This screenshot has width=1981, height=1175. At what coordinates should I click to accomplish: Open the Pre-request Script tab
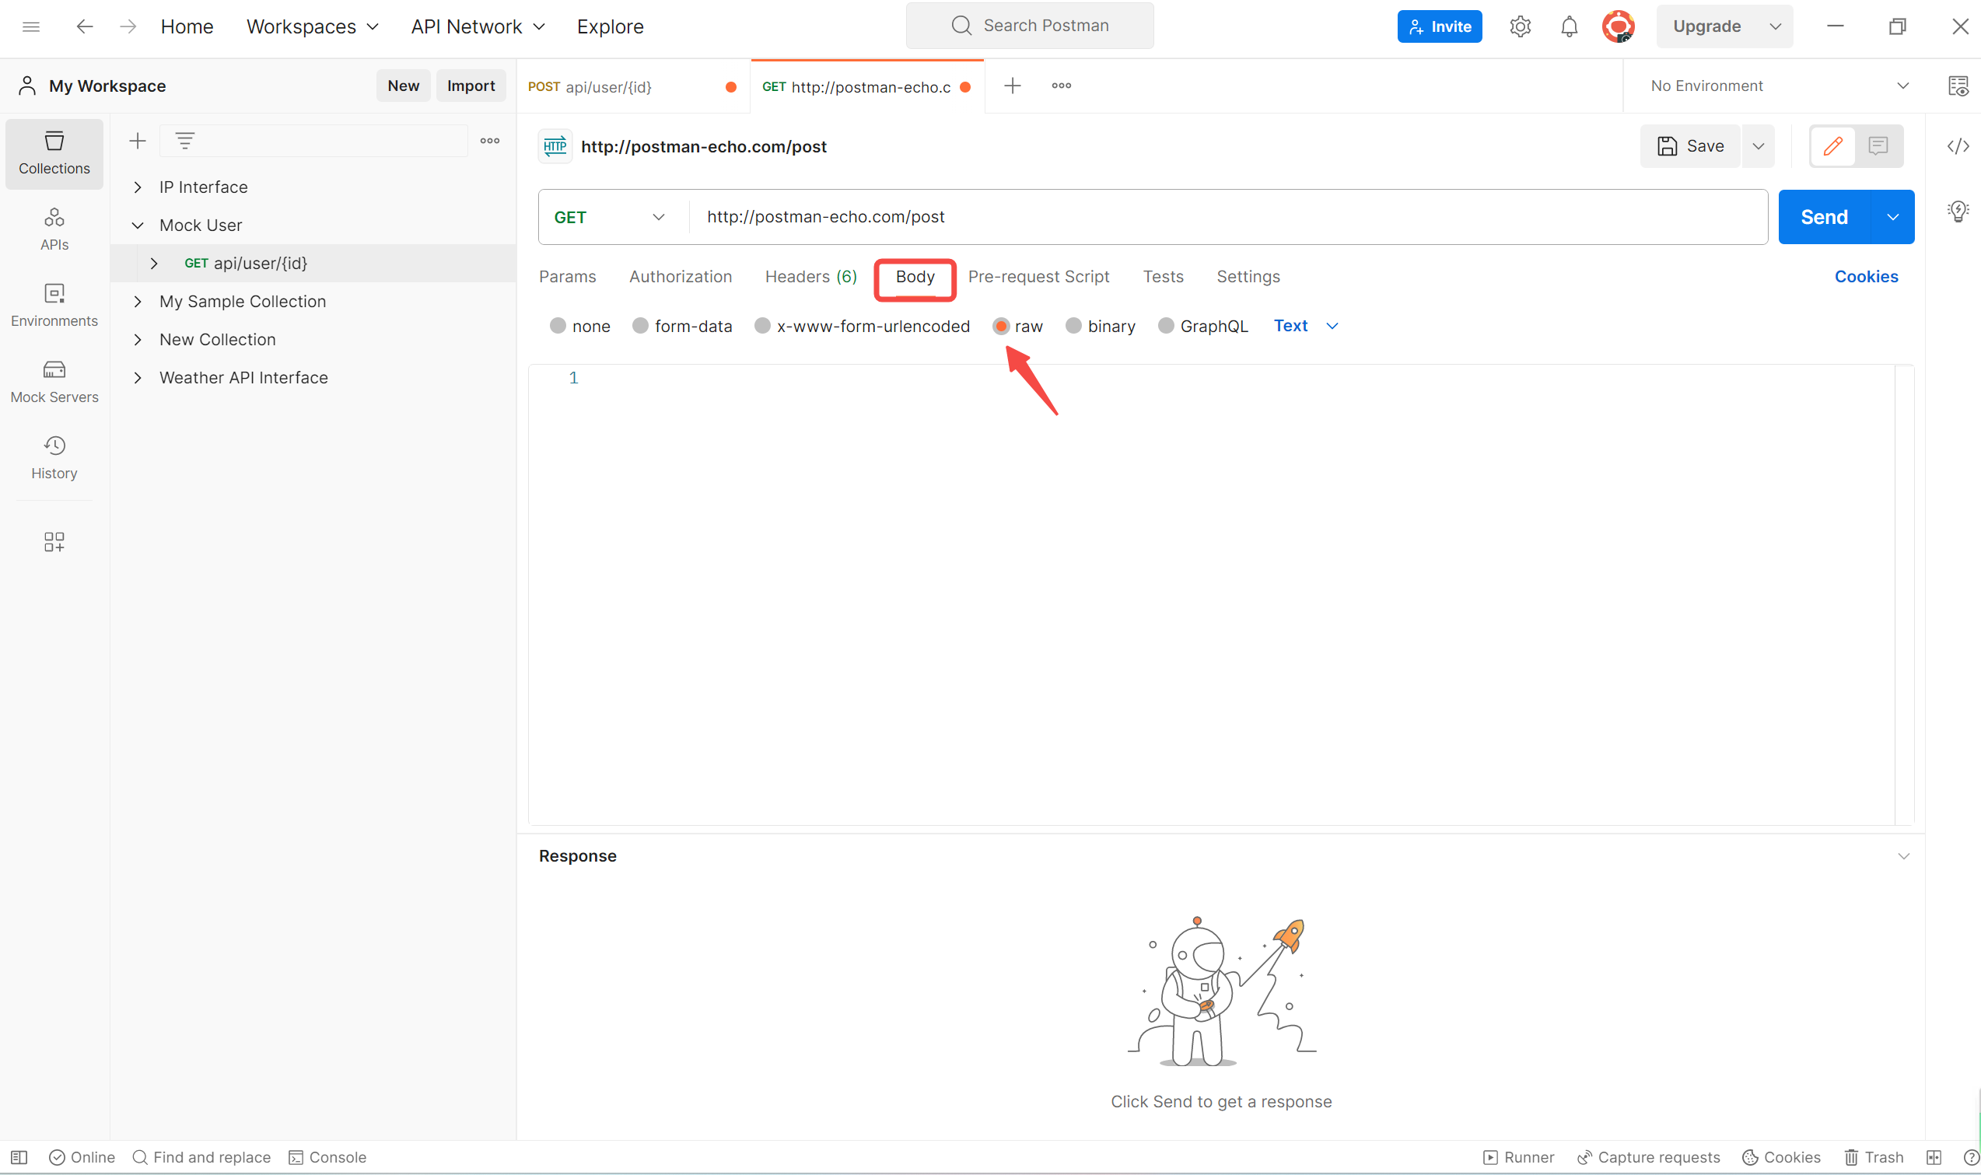click(x=1038, y=276)
